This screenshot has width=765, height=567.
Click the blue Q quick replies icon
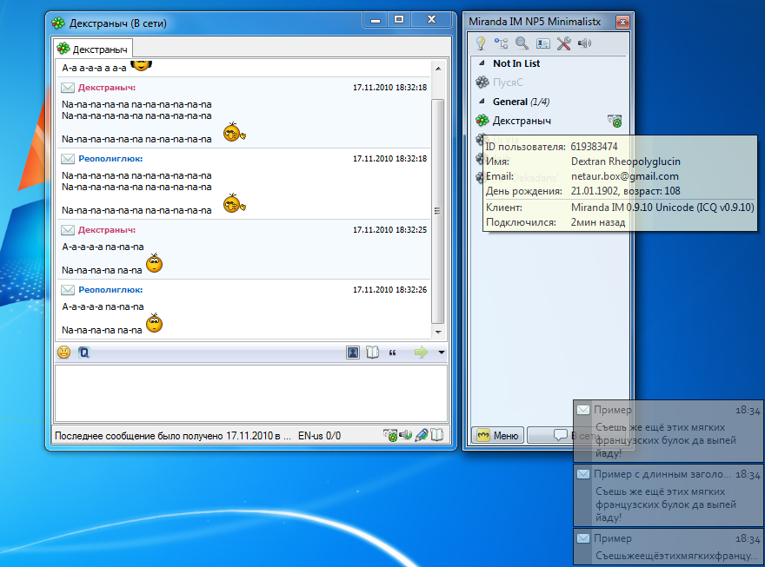click(x=83, y=353)
